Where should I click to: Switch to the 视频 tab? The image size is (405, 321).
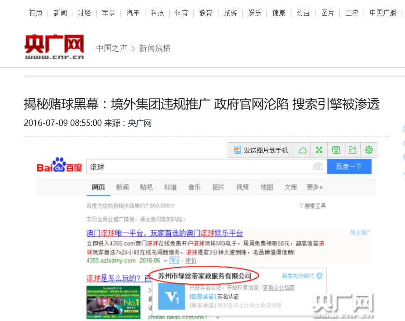coord(243,187)
